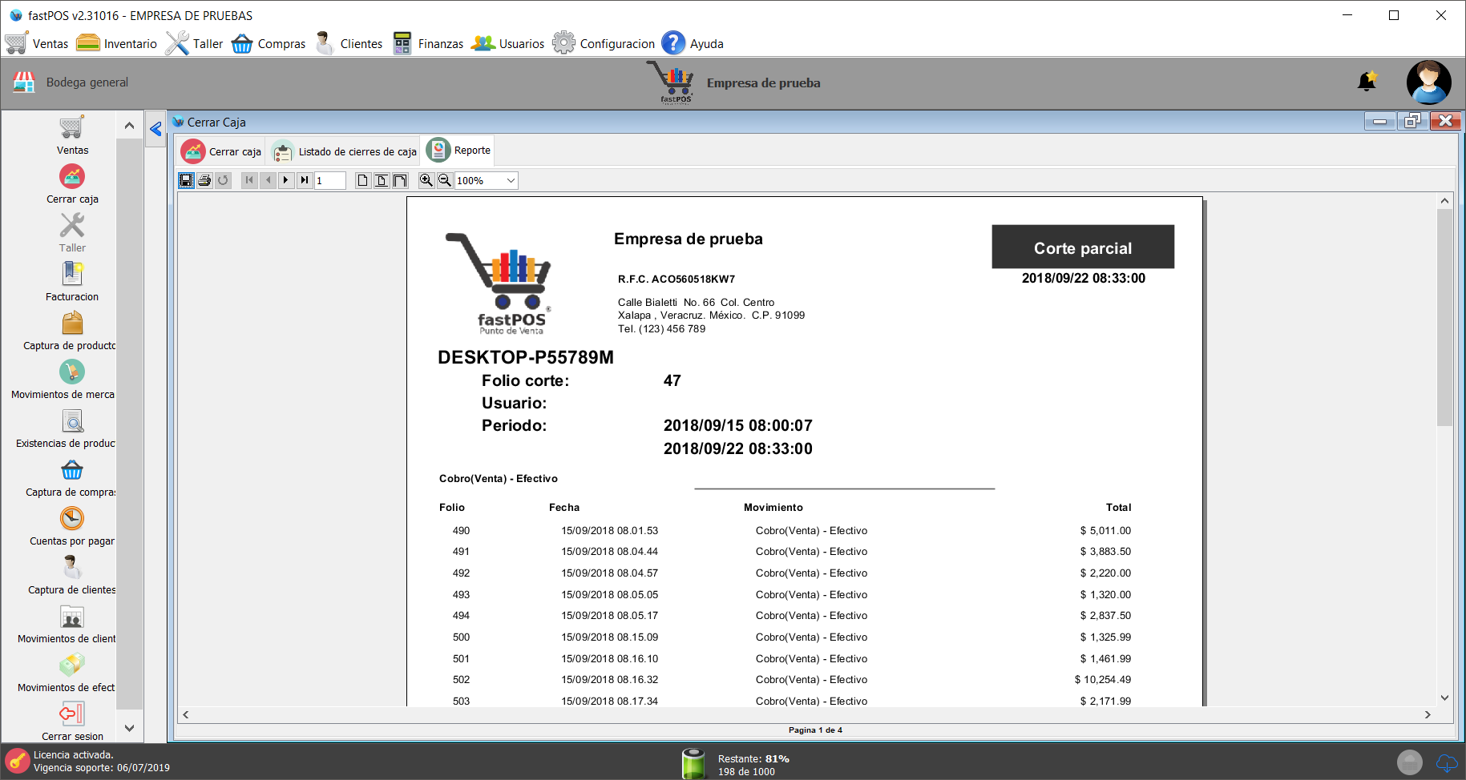The width and height of the screenshot is (1466, 780).
Task: Zoom in on the report
Action: point(426,180)
